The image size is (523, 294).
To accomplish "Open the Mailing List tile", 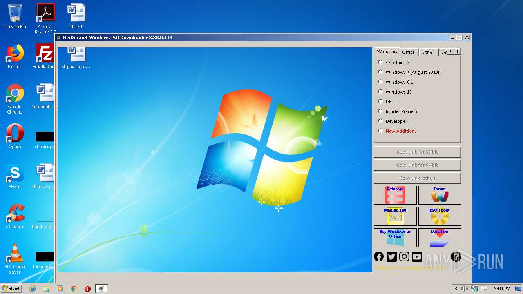I will tap(395, 216).
